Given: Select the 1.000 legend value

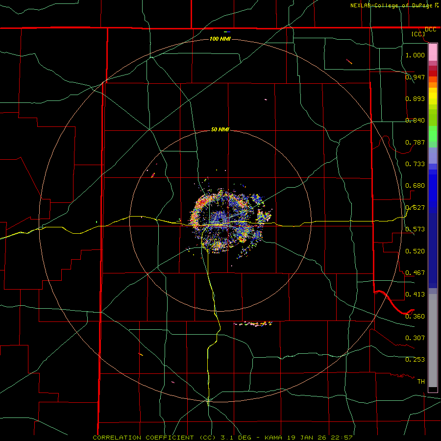Looking at the screenshot, I should [415, 55].
